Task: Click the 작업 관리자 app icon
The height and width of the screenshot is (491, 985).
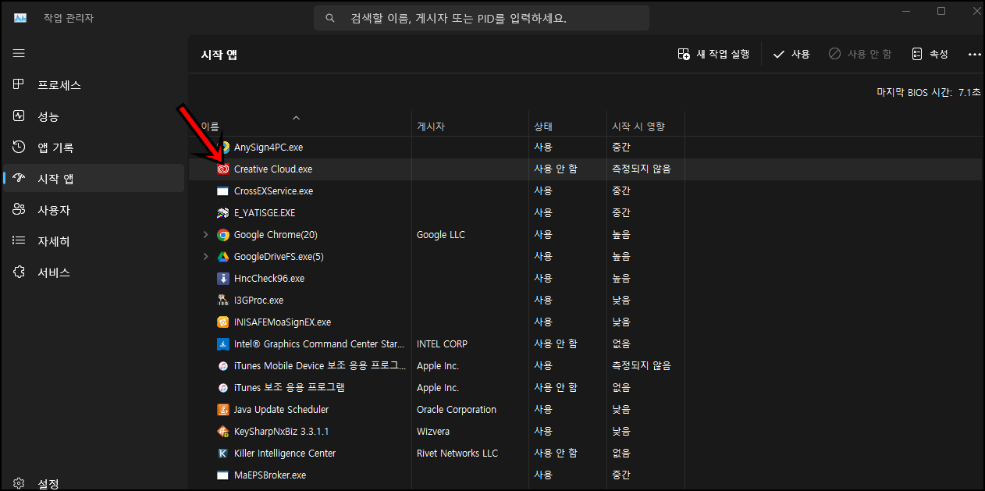Action: click(20, 18)
